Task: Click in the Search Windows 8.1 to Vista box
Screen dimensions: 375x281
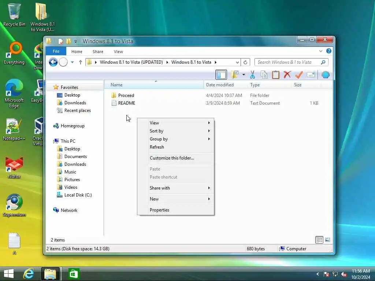Action: coord(288,62)
